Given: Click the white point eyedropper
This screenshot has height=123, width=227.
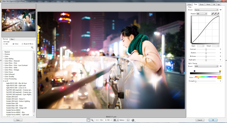Looking at the screenshot, I should click(218, 14).
